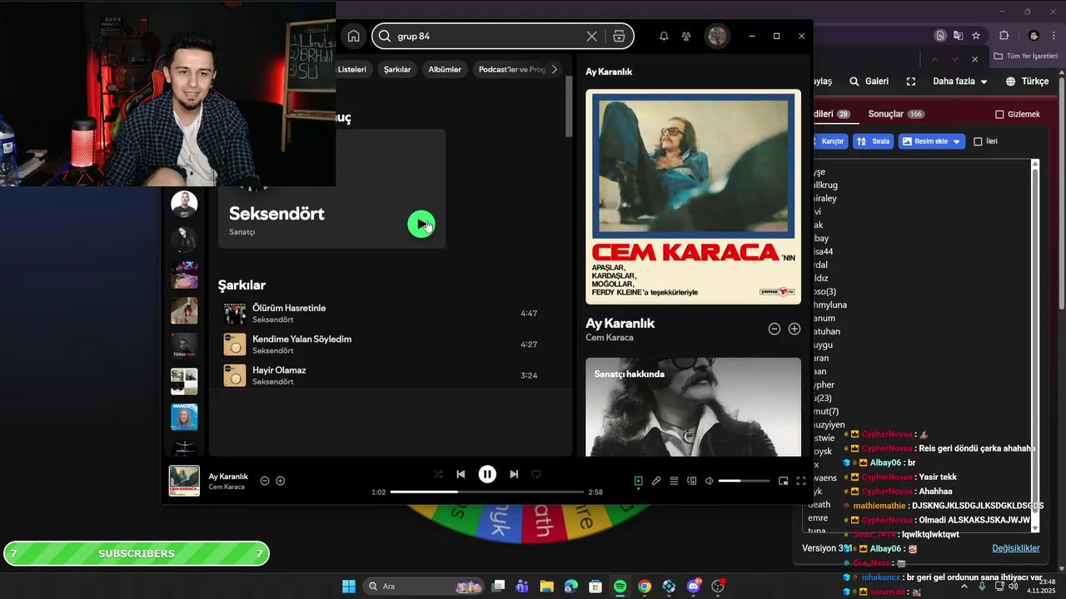Open Friend Activity icon in Spotify

(x=686, y=36)
